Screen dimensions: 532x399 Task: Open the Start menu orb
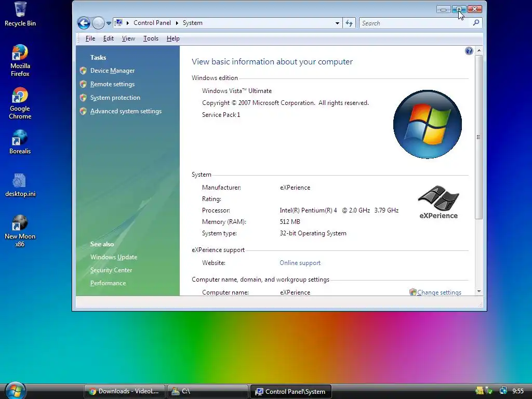click(15, 390)
